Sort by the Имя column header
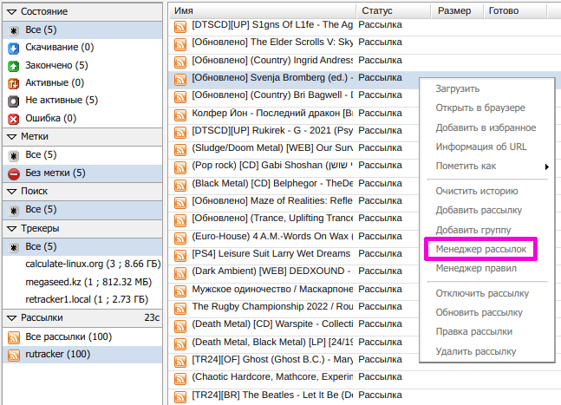 [262, 11]
